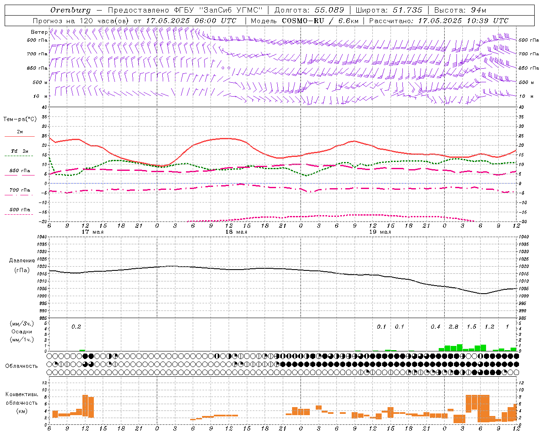Viewport: 541px width, 432px height.
Task: Click the "(мм/3ч.)" precipitation unit label
Action: (x=22, y=324)
